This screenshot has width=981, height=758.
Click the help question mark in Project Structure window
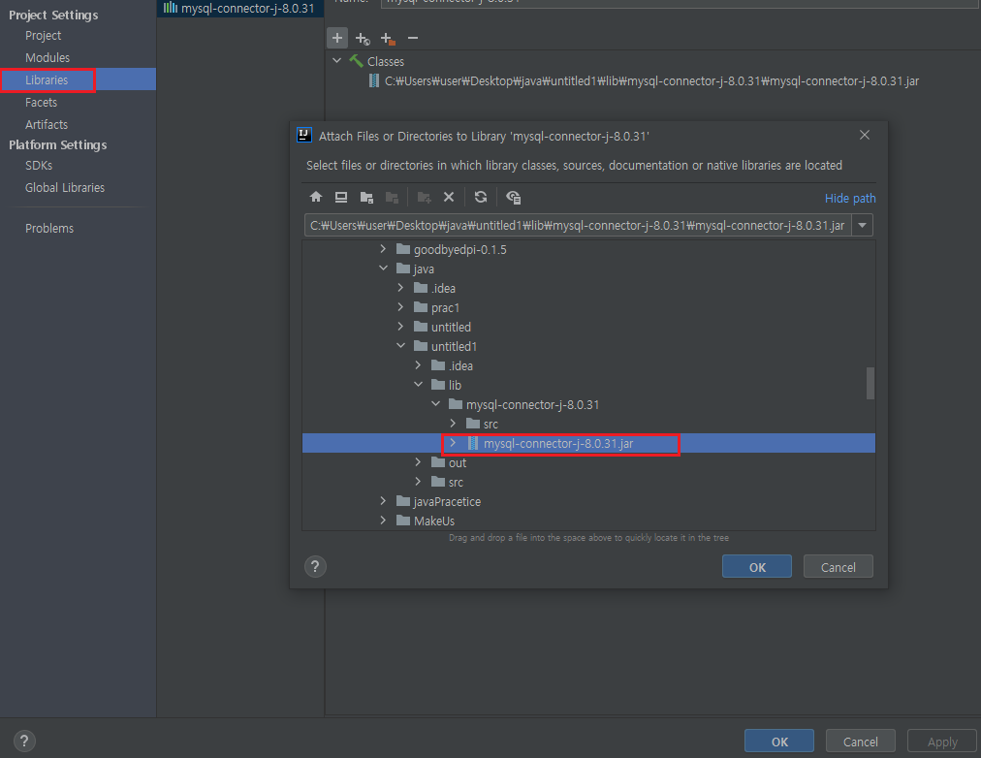coord(24,742)
